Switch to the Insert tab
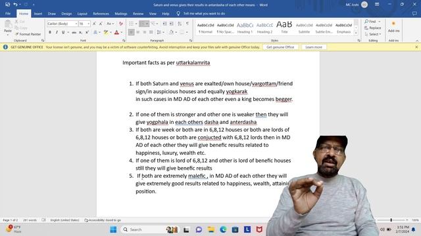The height and width of the screenshot is (236, 421). click(38, 13)
